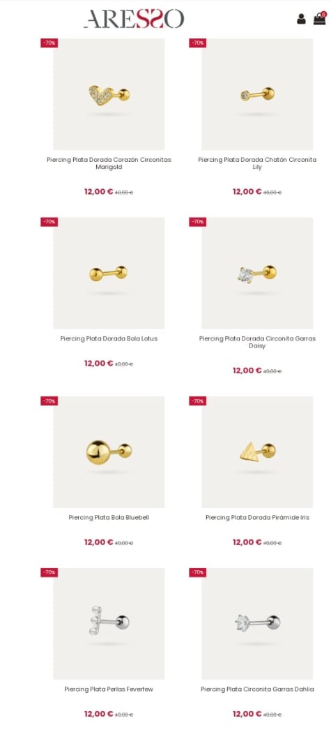Open Piercing Plata Dorada Pirámide Iris link
This screenshot has width=331, height=732.
tap(257, 517)
